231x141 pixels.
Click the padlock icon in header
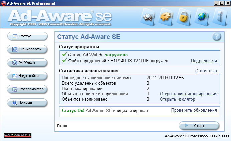pyautogui.click(x=184, y=17)
